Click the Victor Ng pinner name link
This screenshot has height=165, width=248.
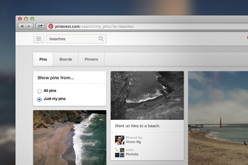coord(134,142)
